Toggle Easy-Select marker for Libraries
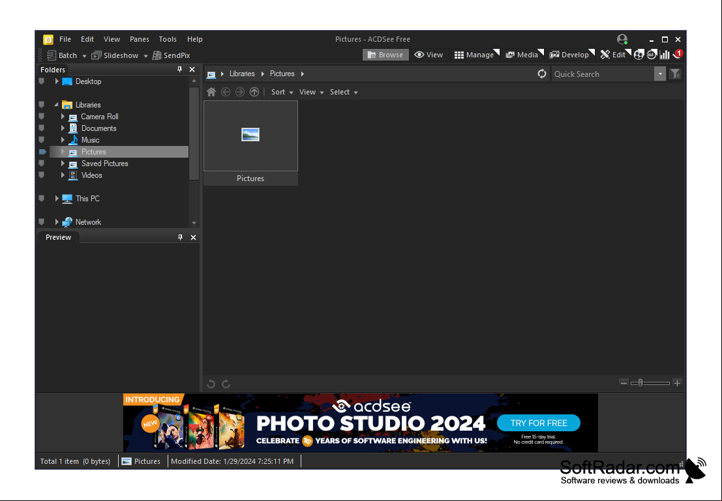 42,104
